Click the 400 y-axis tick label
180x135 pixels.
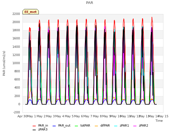point(17,88)
